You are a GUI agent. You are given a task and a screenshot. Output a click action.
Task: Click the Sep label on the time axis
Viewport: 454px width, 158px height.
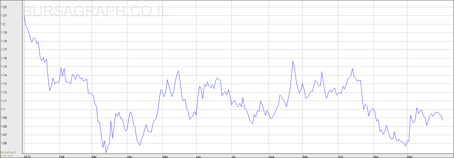[305, 157]
